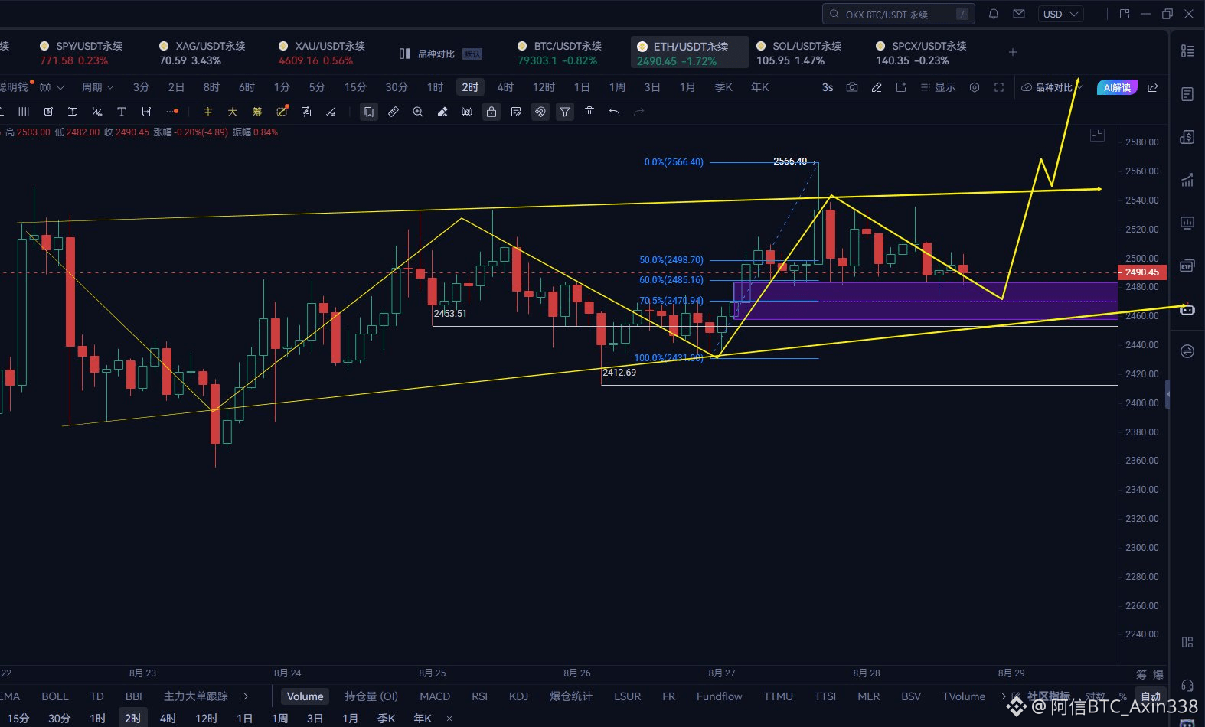Image resolution: width=1205 pixels, height=727 pixels.
Task: Close the bottom timeframe bar
Action: click(x=449, y=719)
